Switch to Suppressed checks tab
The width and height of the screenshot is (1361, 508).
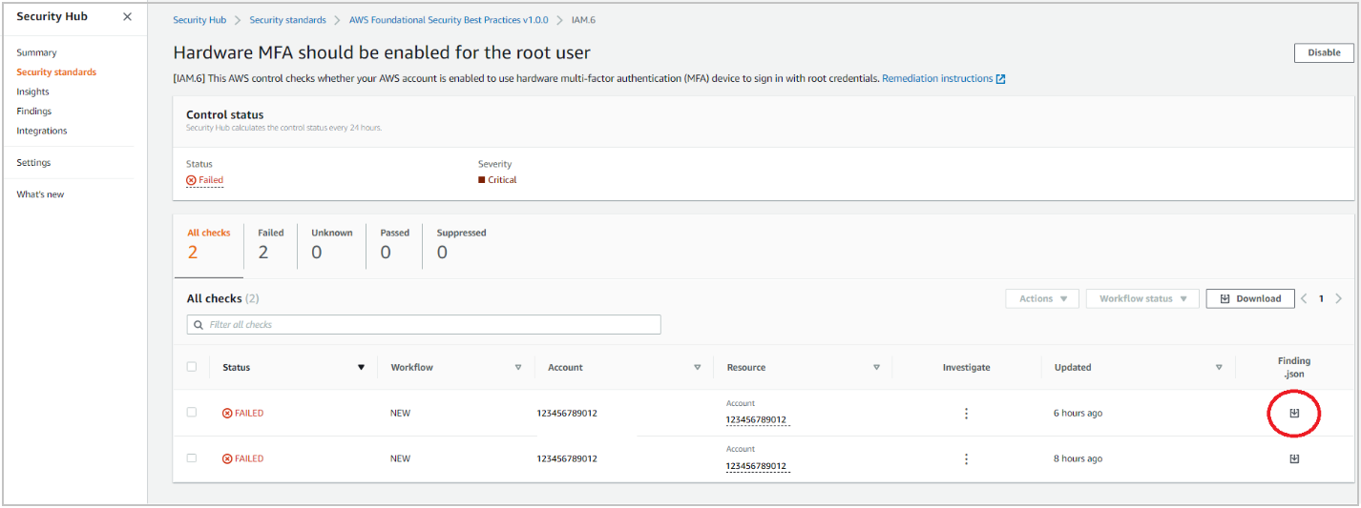[x=461, y=244]
